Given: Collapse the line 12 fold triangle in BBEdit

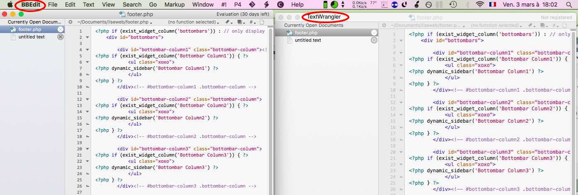Looking at the screenshot, I should (87, 99).
